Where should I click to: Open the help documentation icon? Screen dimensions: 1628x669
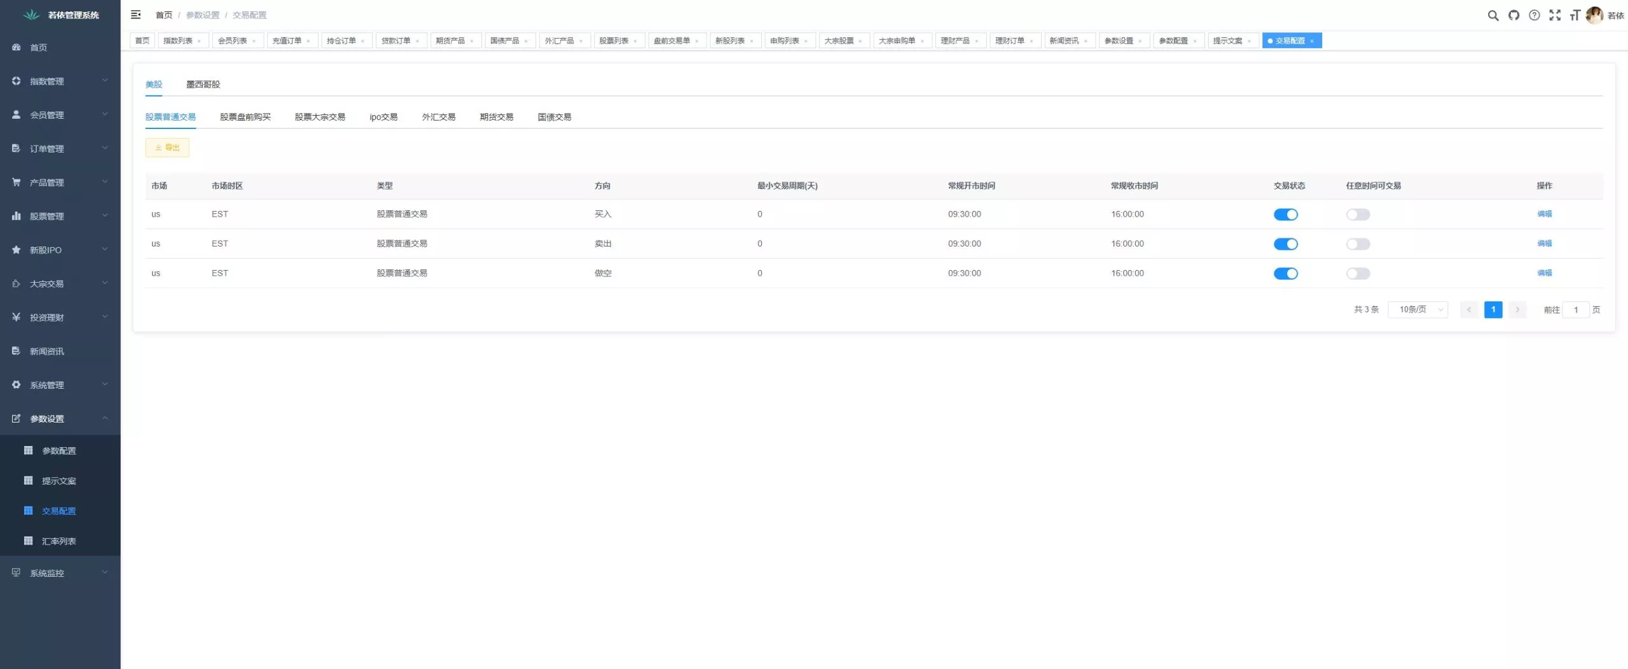1534,15
